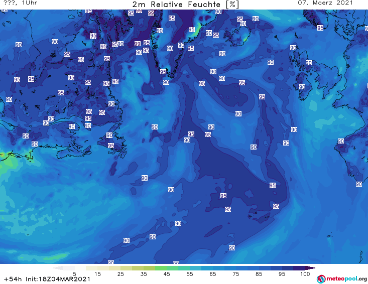
Task: Select the date '07. Maerz 2021'
Action: (x=325, y=3)
